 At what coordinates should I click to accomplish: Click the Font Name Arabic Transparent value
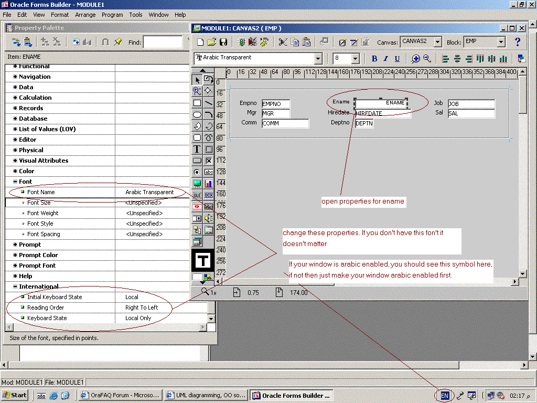149,192
